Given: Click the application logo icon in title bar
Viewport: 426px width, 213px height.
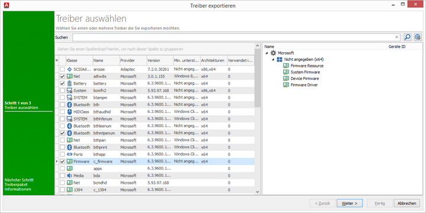Looking at the screenshot, I should [x=7, y=5].
